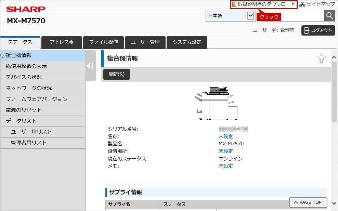
Task: Click the sitemap icon サイトマップ
Action: (x=317, y=4)
